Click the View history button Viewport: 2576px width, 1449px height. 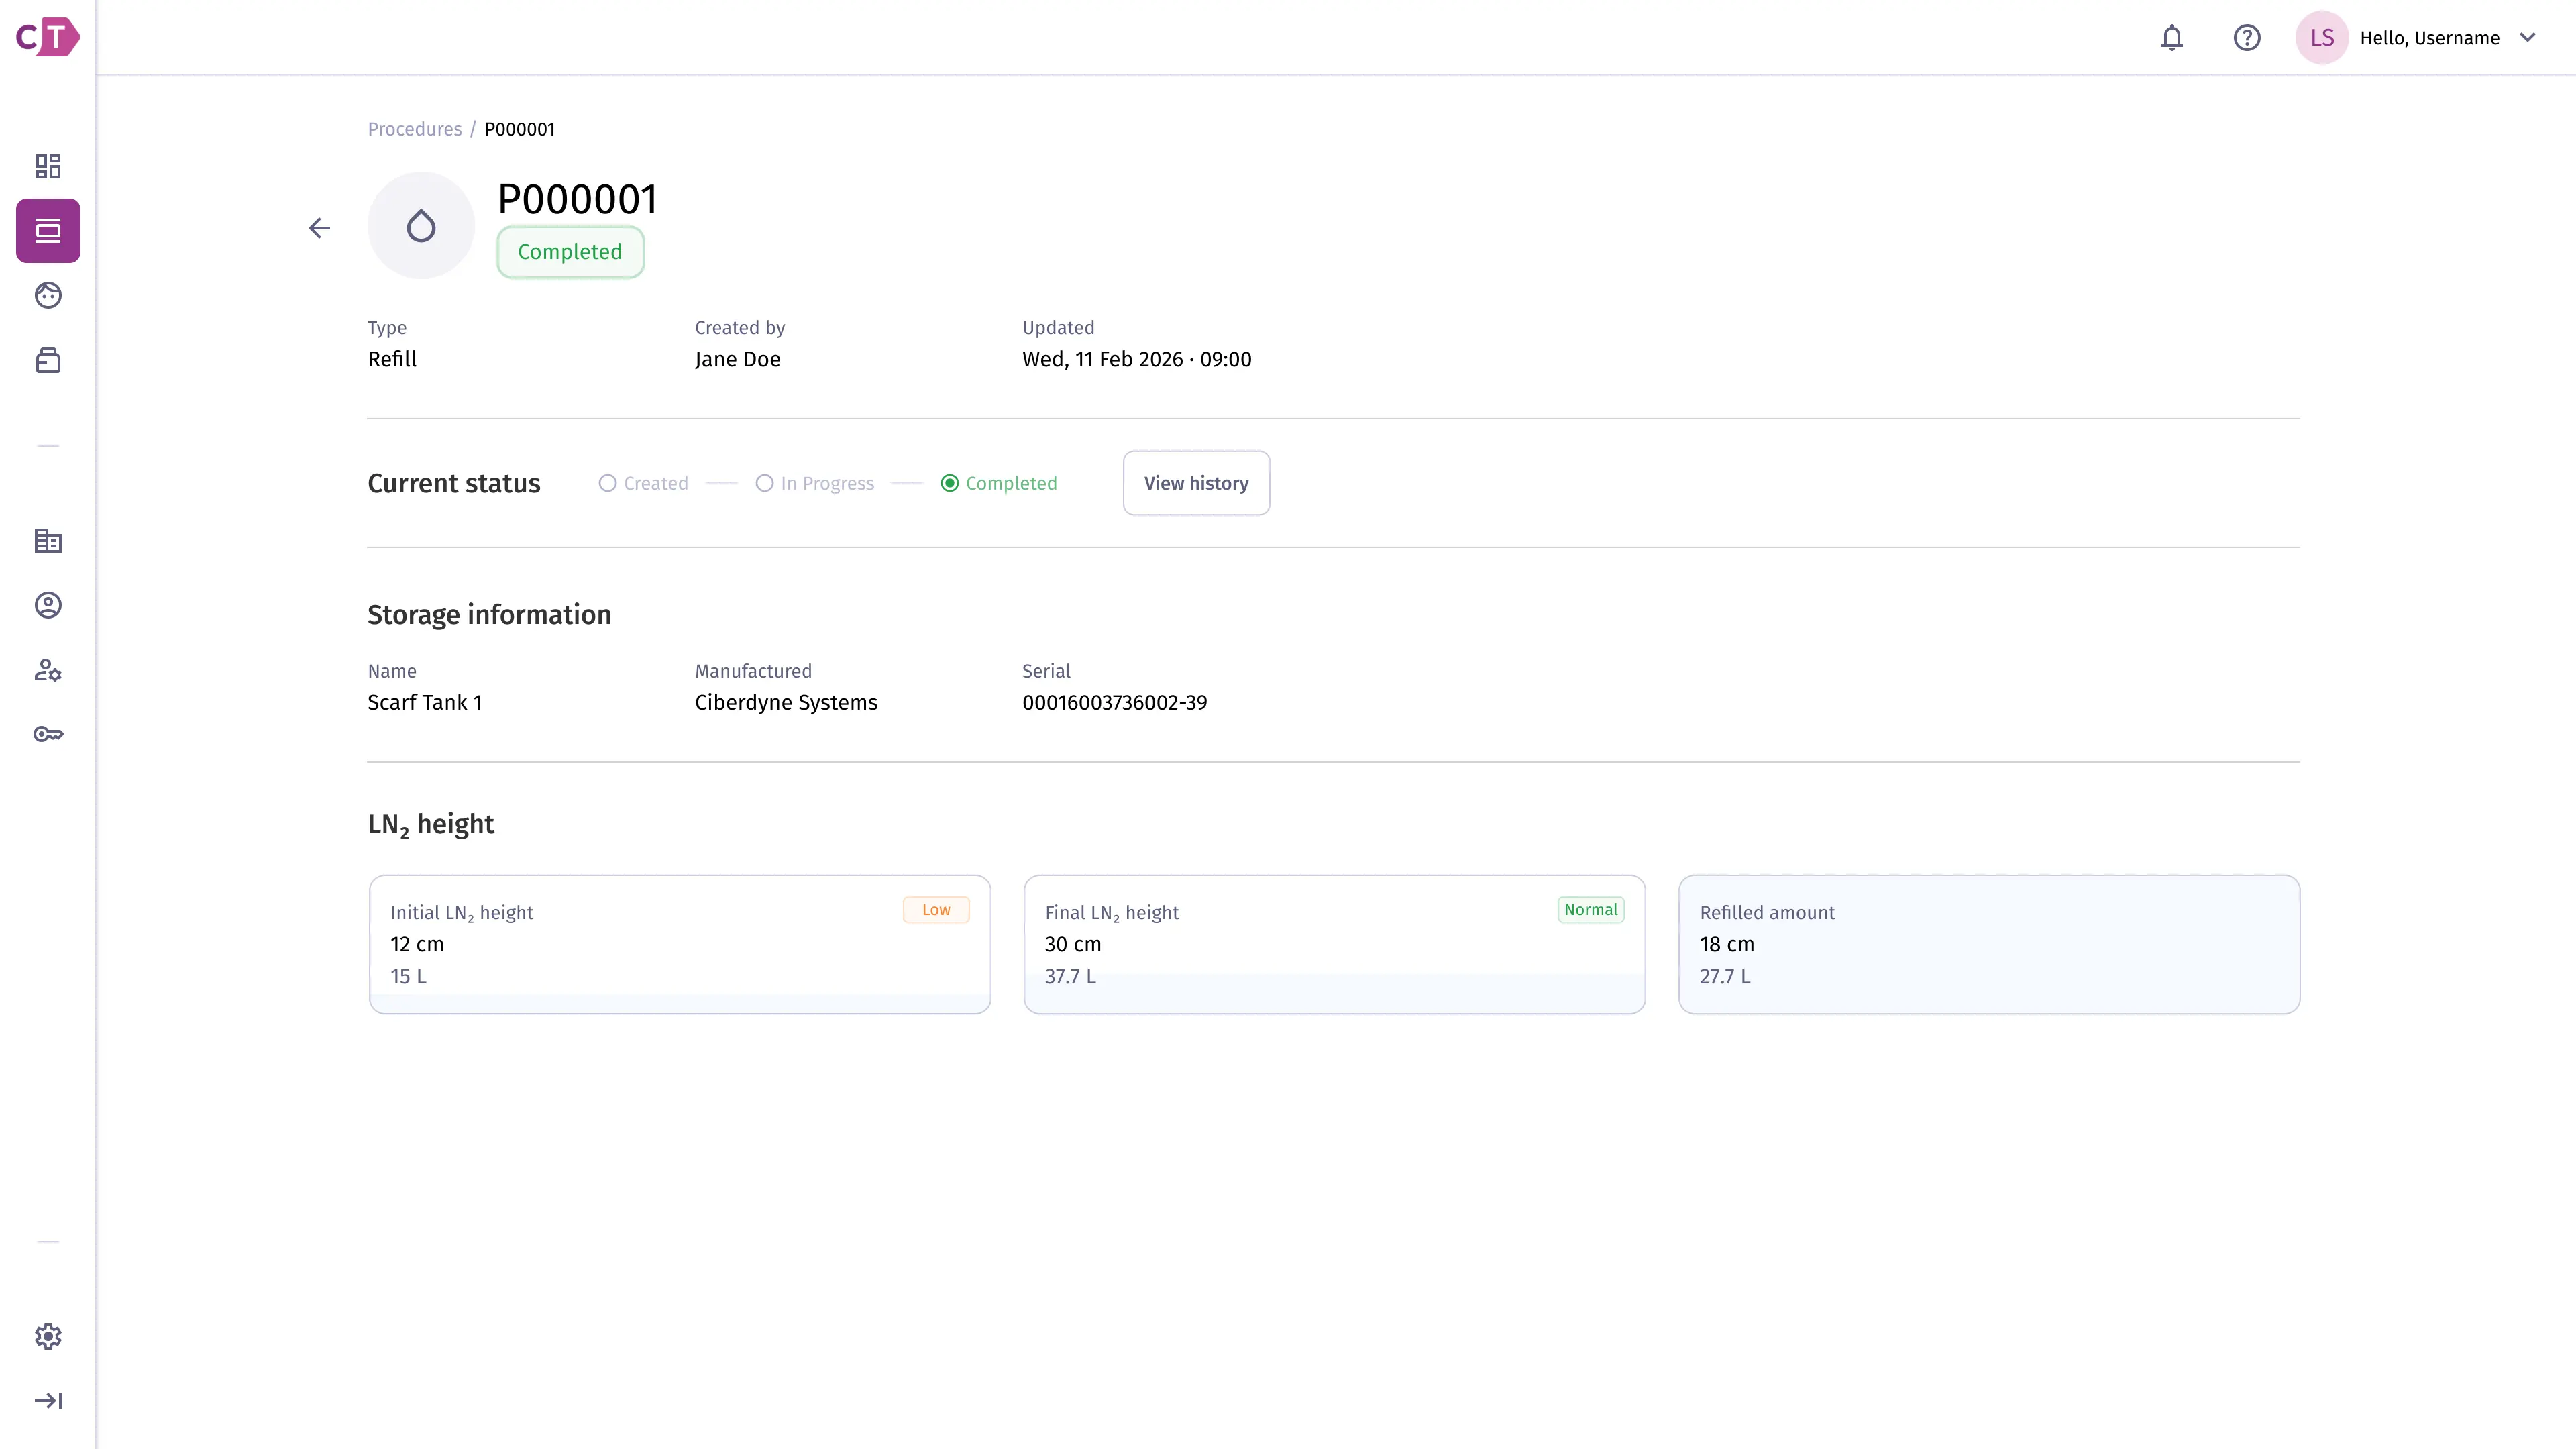click(1196, 483)
